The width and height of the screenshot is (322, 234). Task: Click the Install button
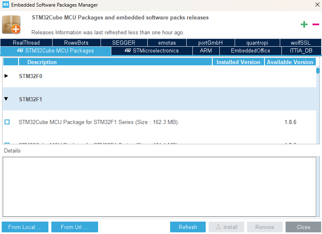pos(226,227)
